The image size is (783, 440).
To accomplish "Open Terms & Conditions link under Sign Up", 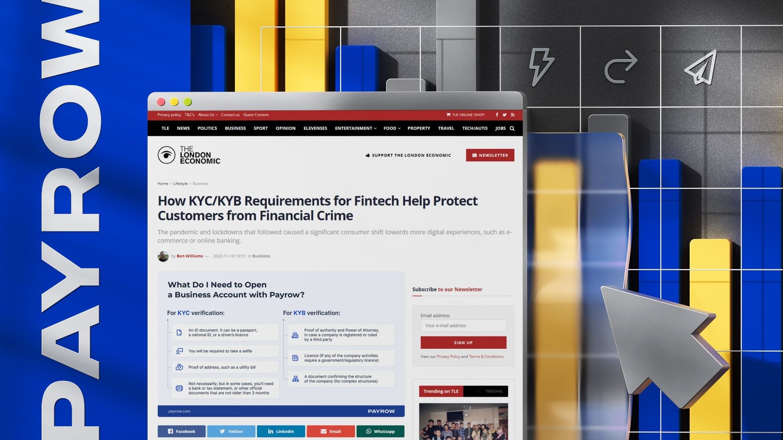I will 486,357.
